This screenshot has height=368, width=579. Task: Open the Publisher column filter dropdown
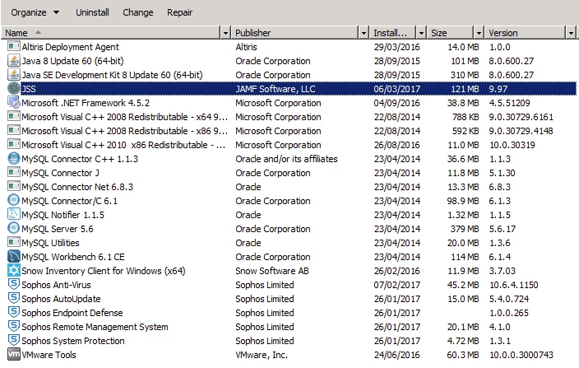(x=364, y=33)
